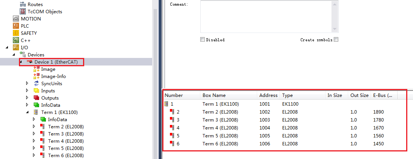Collapse the Devices tree node

(x=14, y=55)
